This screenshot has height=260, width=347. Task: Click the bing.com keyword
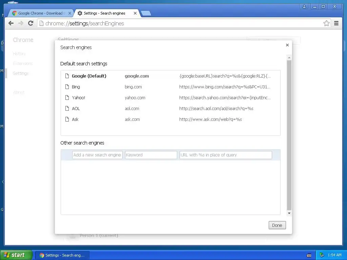(133, 87)
